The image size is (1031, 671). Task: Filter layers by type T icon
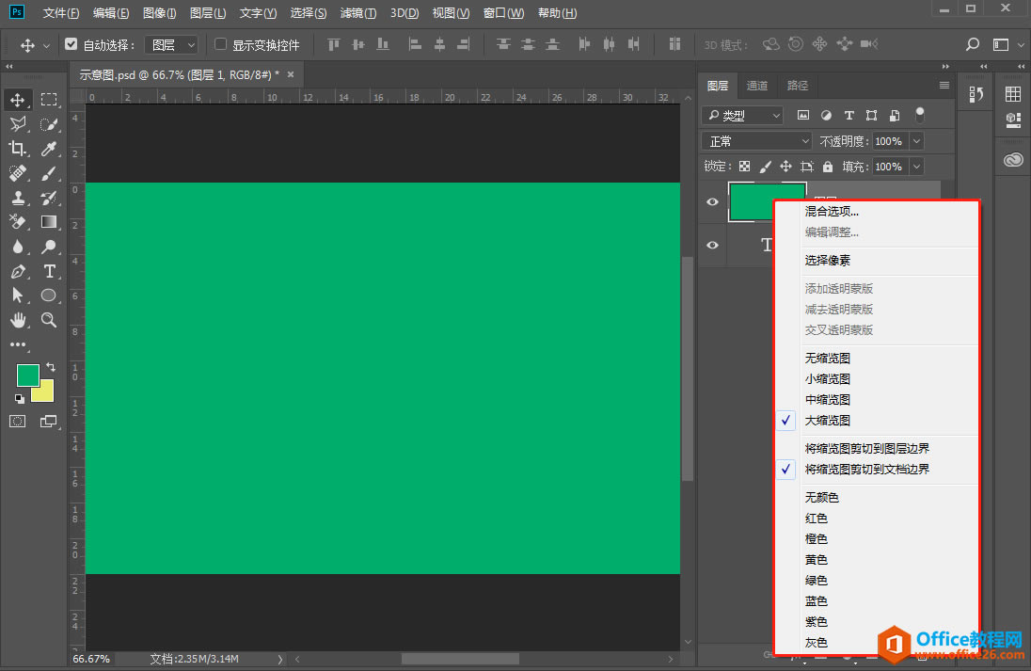[x=849, y=115]
